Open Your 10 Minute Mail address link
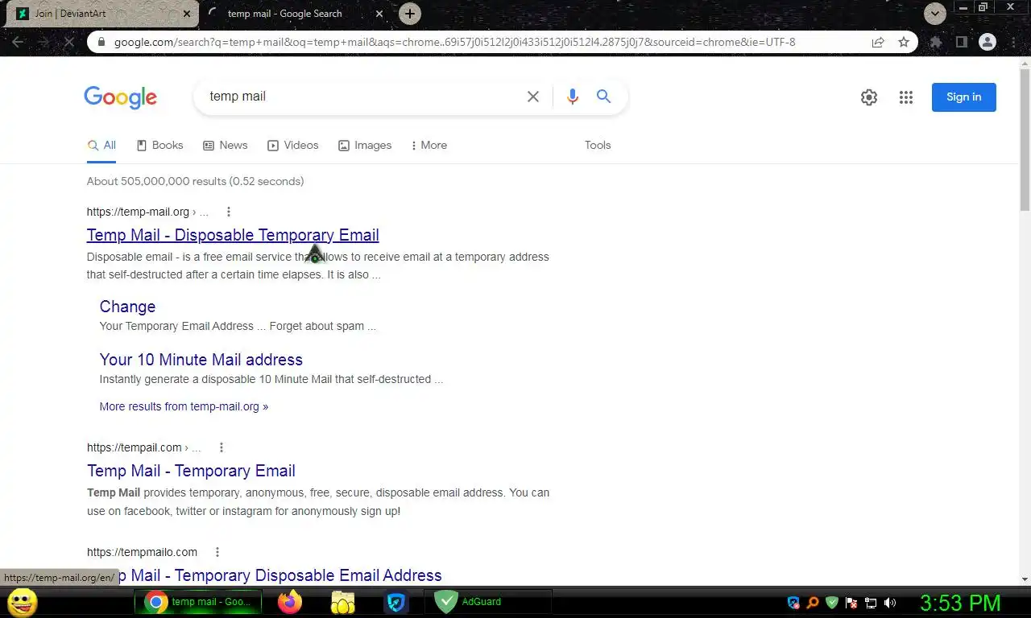The height and width of the screenshot is (618, 1031). [201, 360]
